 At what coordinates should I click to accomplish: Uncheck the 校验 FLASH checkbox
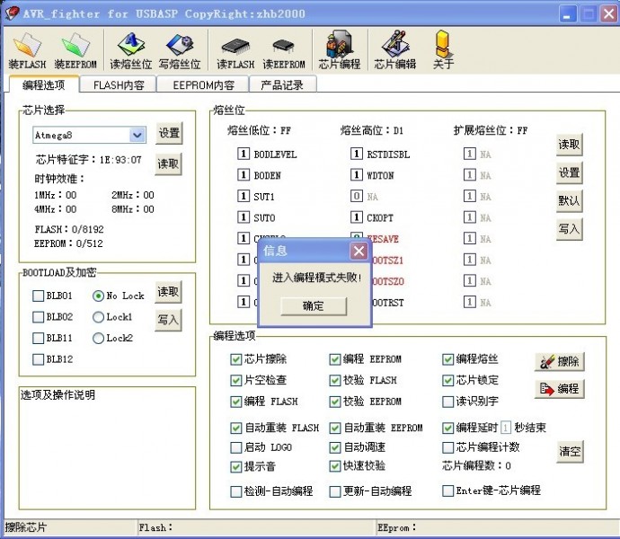click(x=335, y=380)
